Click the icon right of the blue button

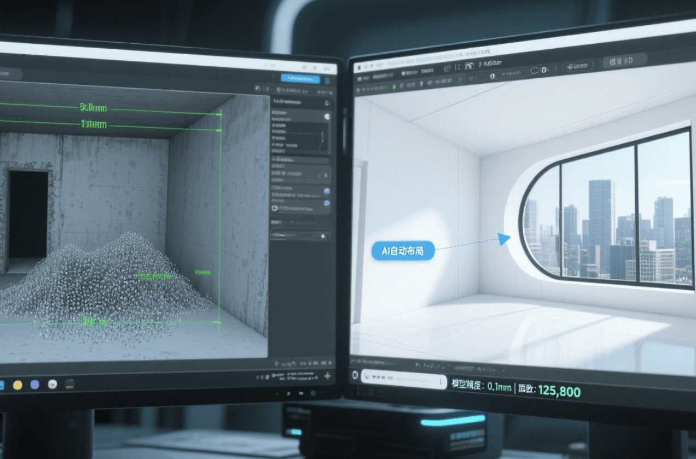(x=327, y=81)
